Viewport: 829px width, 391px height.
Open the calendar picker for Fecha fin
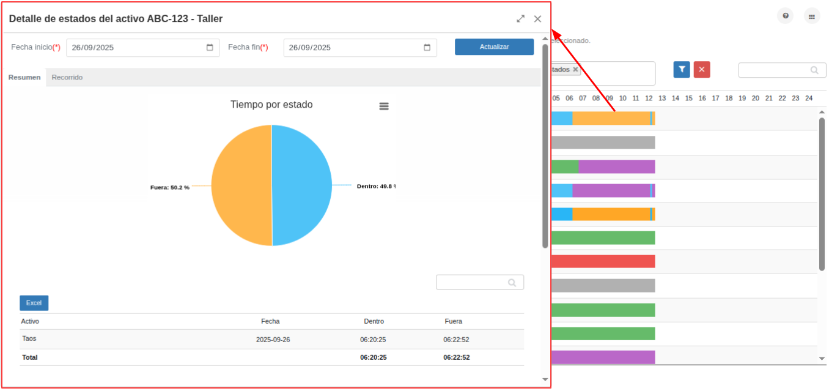[x=427, y=48]
